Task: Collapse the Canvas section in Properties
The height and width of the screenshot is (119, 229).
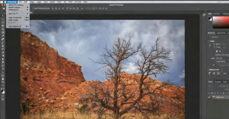Action: pyautogui.click(x=208, y=41)
